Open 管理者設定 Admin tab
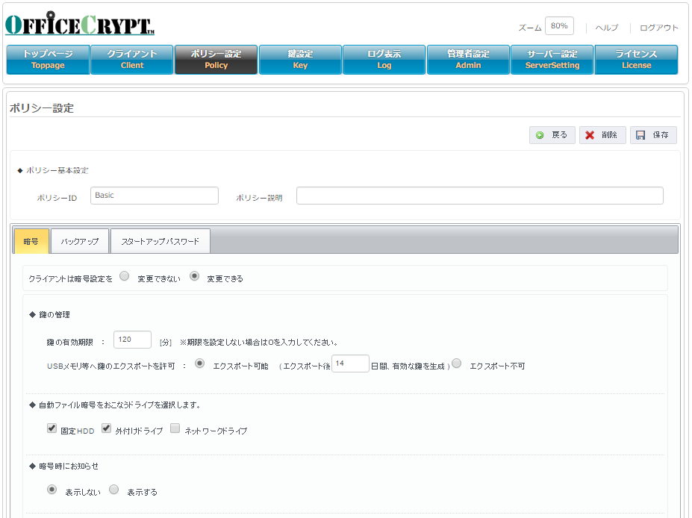Viewport: 692px width, 518px height. (x=468, y=60)
